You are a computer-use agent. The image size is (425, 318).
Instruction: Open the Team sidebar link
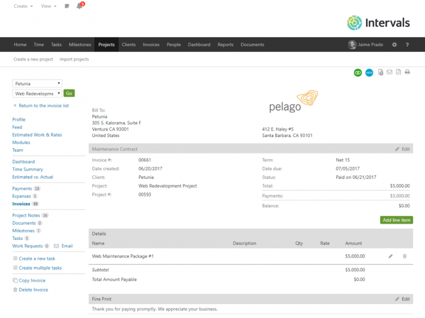point(18,150)
